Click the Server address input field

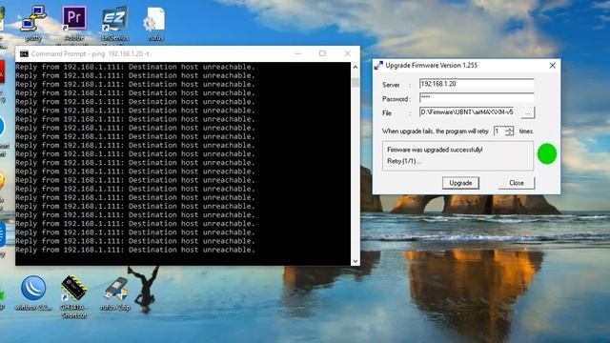(x=477, y=84)
